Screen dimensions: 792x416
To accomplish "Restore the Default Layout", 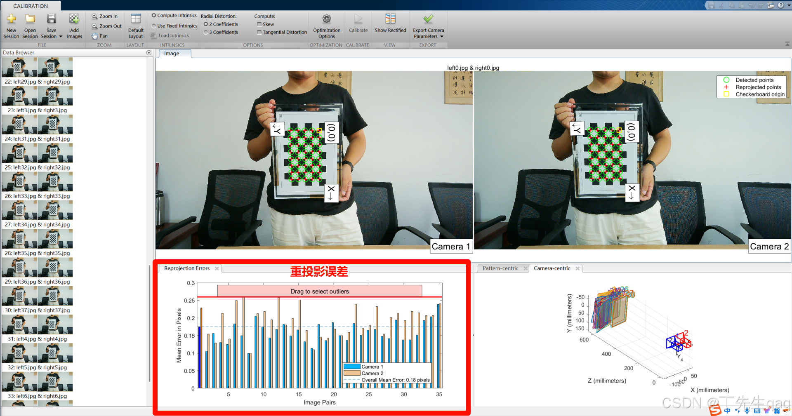I will click(x=136, y=26).
